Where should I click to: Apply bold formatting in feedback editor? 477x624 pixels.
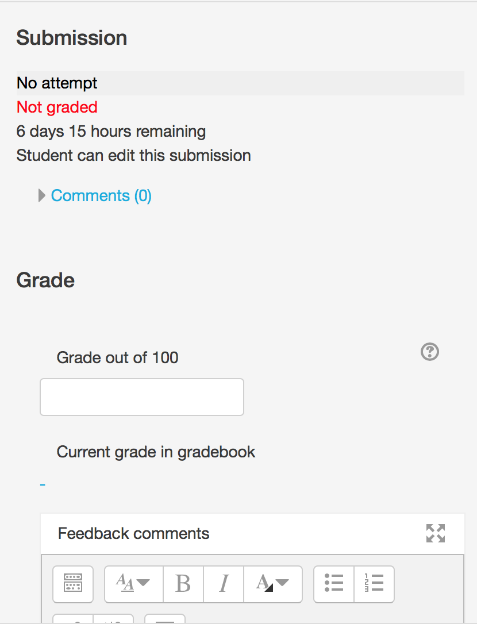[183, 584]
